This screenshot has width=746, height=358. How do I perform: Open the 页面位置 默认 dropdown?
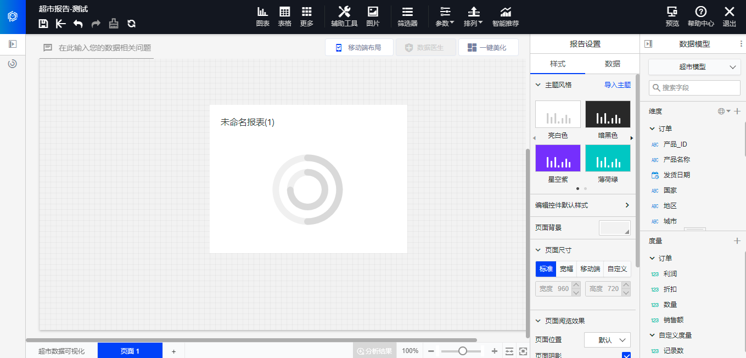[x=607, y=340]
